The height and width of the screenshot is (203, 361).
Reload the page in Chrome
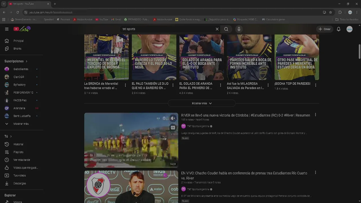point(17,12)
